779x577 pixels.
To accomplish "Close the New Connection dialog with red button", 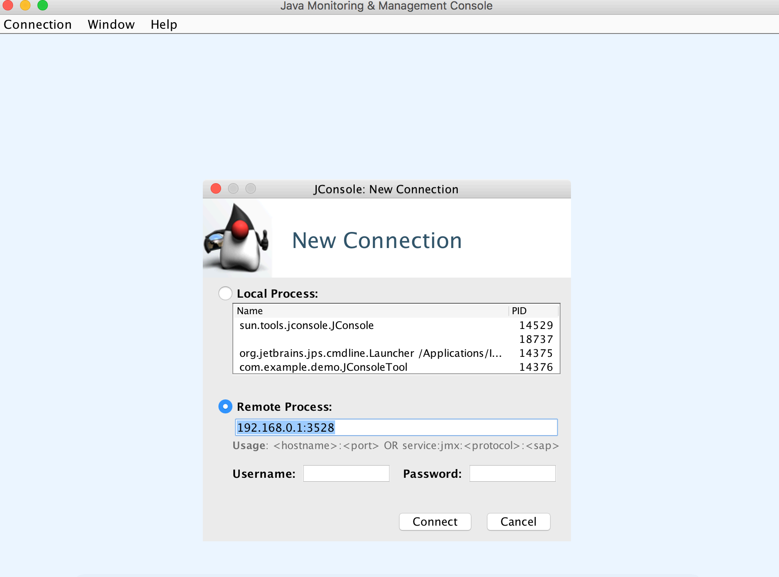I will click(x=216, y=188).
